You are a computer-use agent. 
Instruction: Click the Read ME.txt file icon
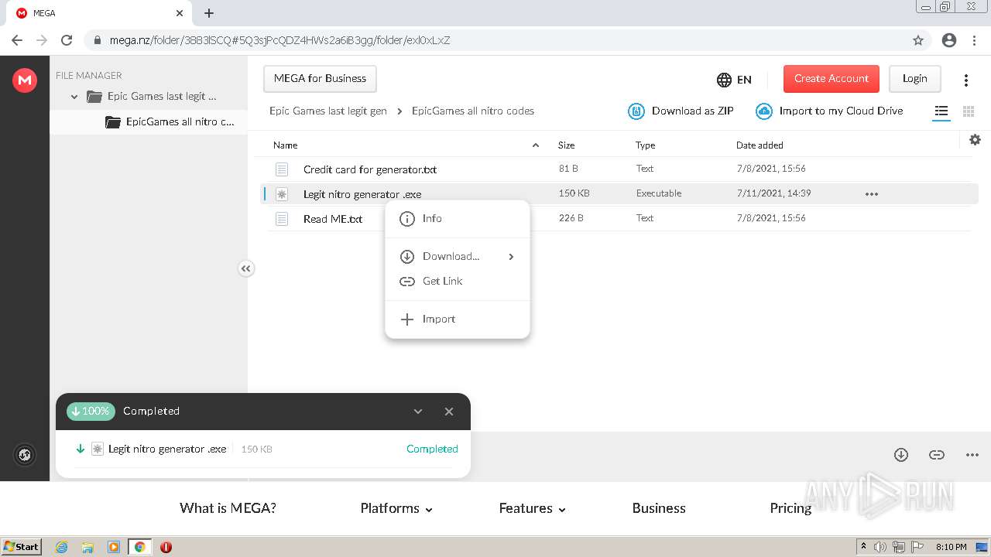[282, 219]
